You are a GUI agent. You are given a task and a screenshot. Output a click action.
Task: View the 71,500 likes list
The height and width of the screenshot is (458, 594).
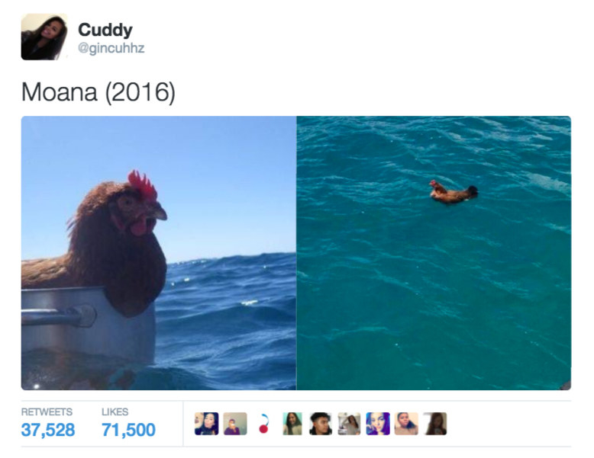[128, 430]
